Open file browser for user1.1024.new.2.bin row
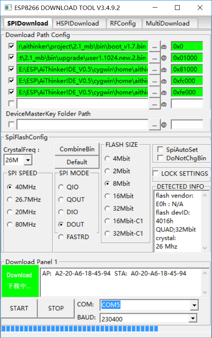Image resolution: width=212 pixels, height=338 pixels. pos(155,58)
